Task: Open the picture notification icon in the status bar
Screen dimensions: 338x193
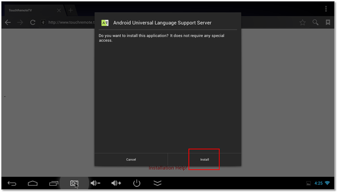Action: point(309,183)
